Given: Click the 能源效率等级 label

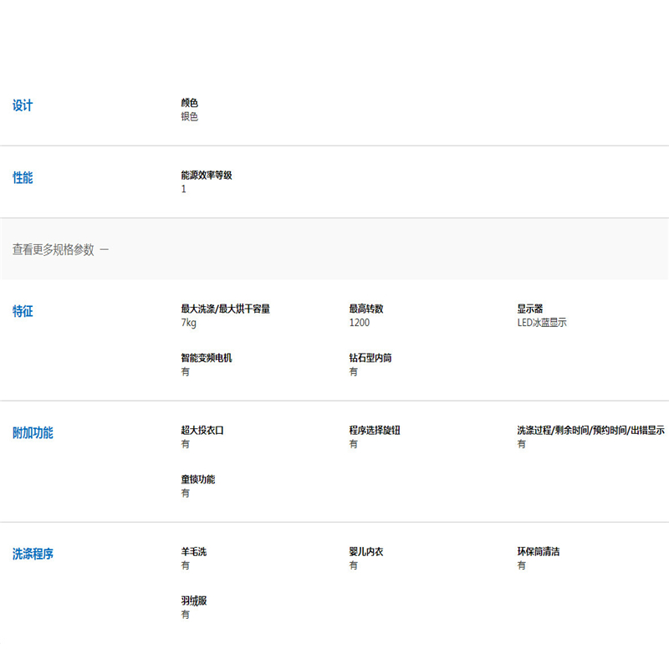Looking at the screenshot, I should (x=207, y=175).
